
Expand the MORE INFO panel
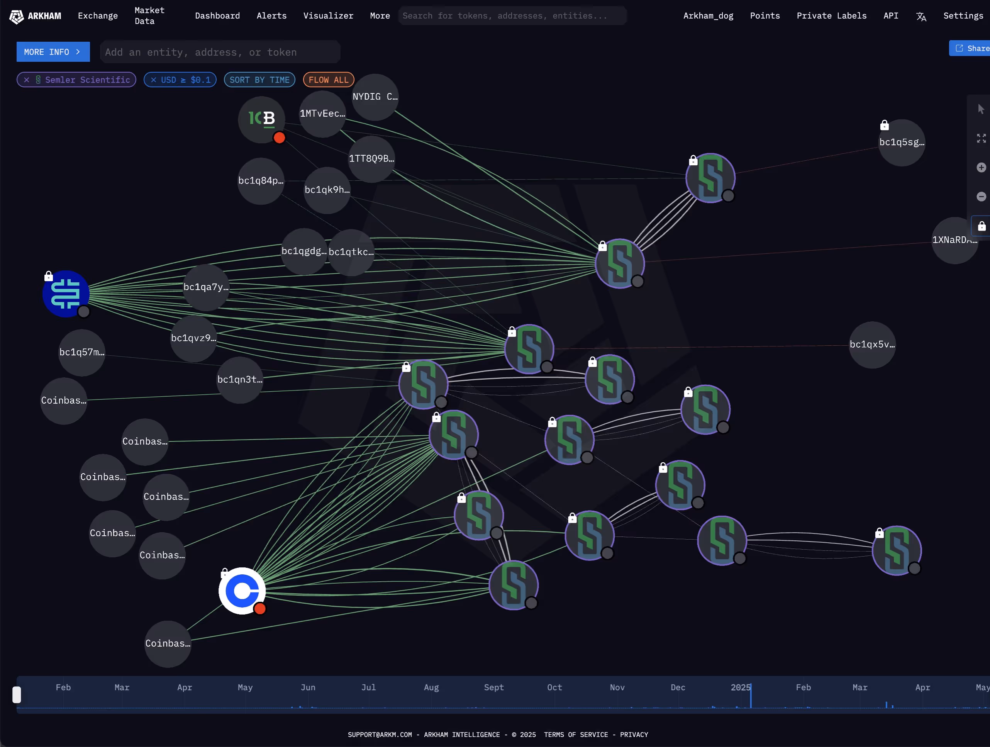click(x=53, y=52)
